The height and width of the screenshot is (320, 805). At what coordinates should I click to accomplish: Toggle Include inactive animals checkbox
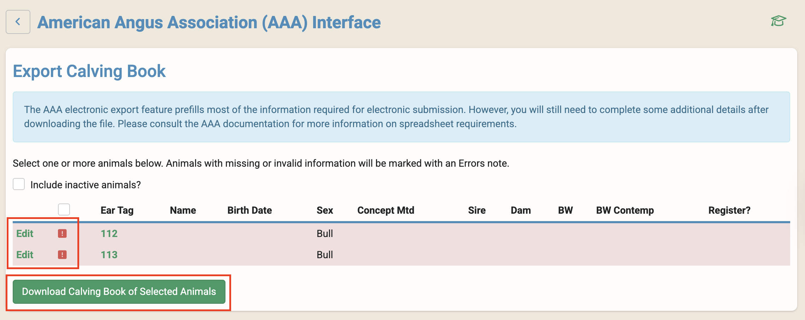(x=19, y=184)
